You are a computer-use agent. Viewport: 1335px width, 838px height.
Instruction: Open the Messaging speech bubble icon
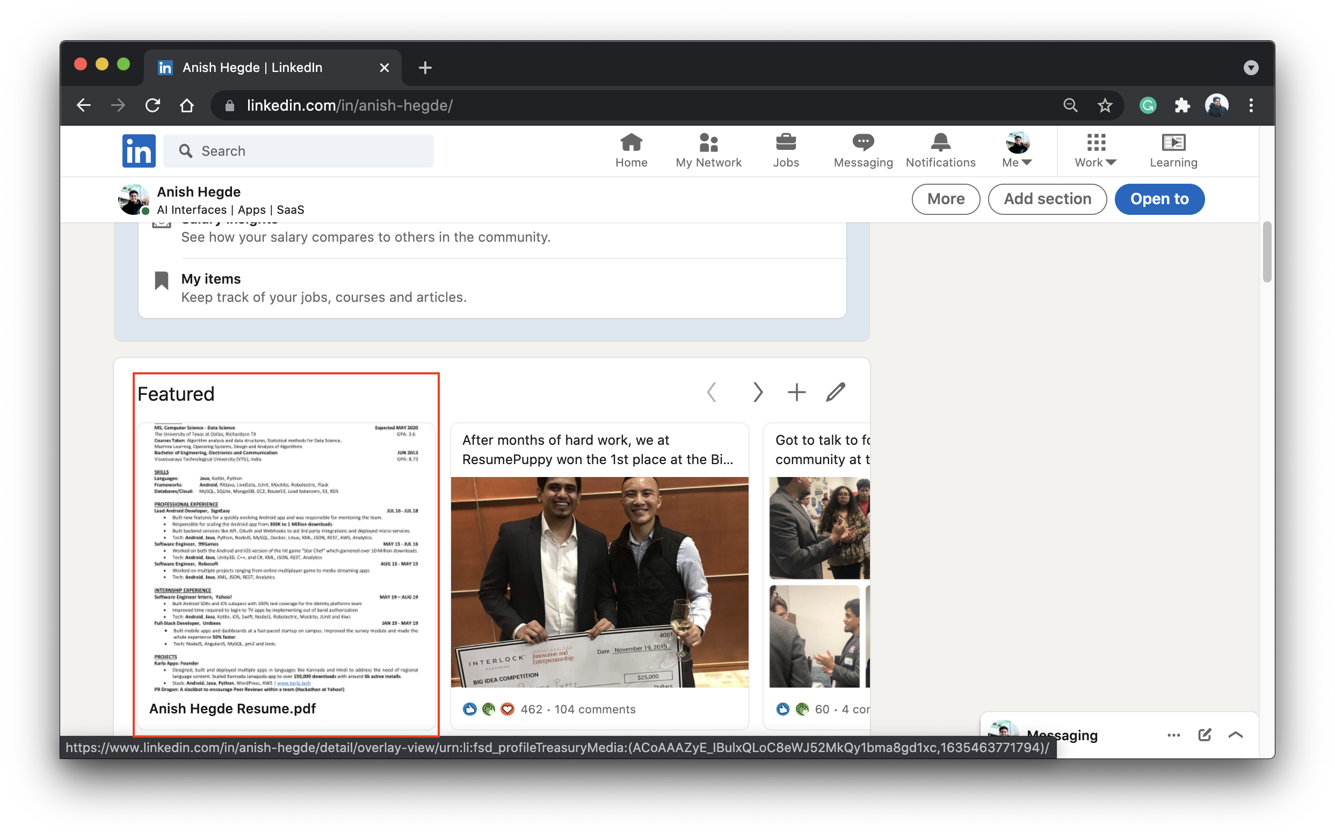point(862,142)
